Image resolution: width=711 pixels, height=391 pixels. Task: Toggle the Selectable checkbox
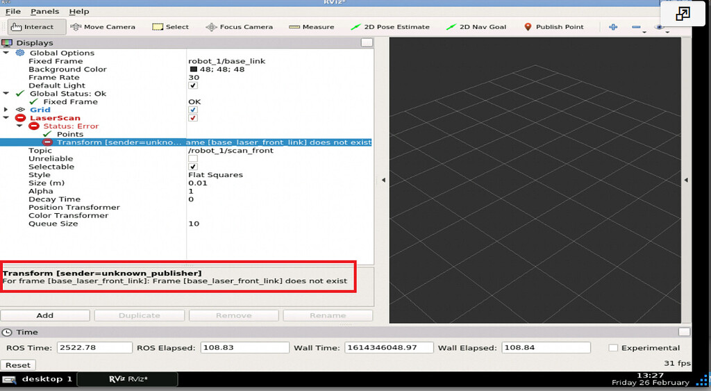(193, 167)
